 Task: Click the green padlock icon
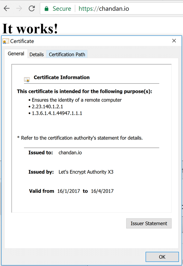tap(46, 9)
